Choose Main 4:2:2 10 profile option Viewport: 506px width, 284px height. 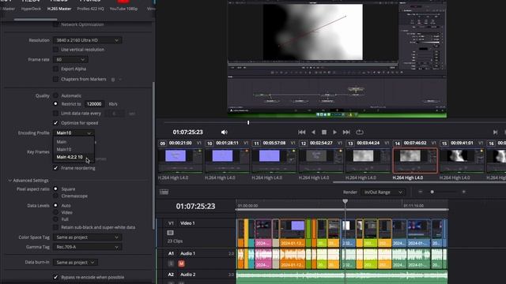tap(74, 157)
